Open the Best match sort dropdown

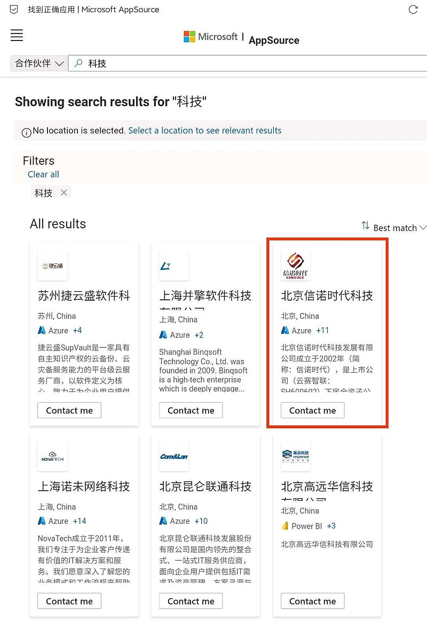click(400, 228)
